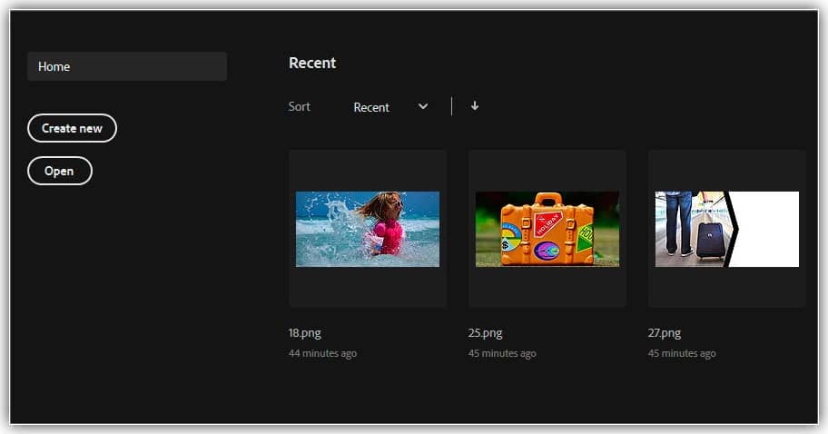The image size is (828, 434).
Task: Open the Recent sort option dropdown
Action: coord(372,107)
